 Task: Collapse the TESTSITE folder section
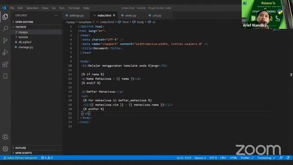(x=37, y=27)
